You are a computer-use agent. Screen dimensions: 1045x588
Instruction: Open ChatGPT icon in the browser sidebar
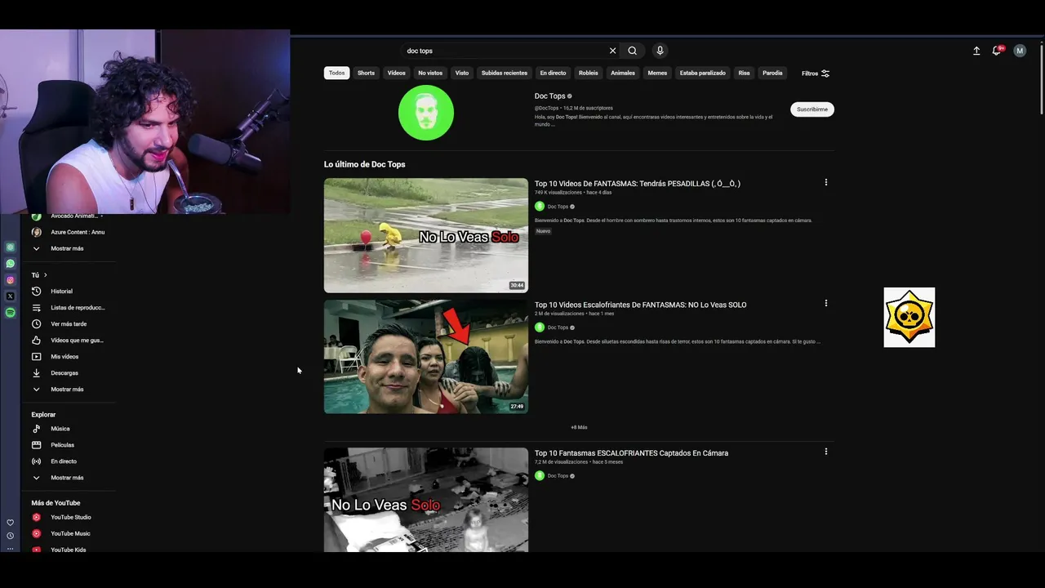point(11,247)
